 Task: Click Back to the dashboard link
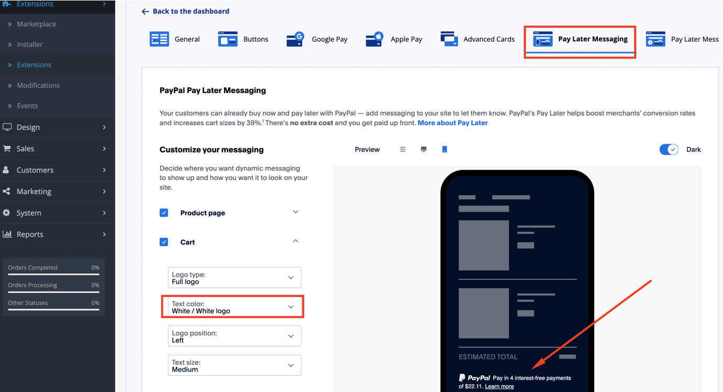[191, 12]
